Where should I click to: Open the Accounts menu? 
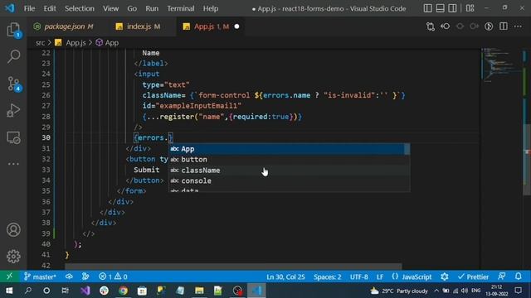[x=13, y=230]
